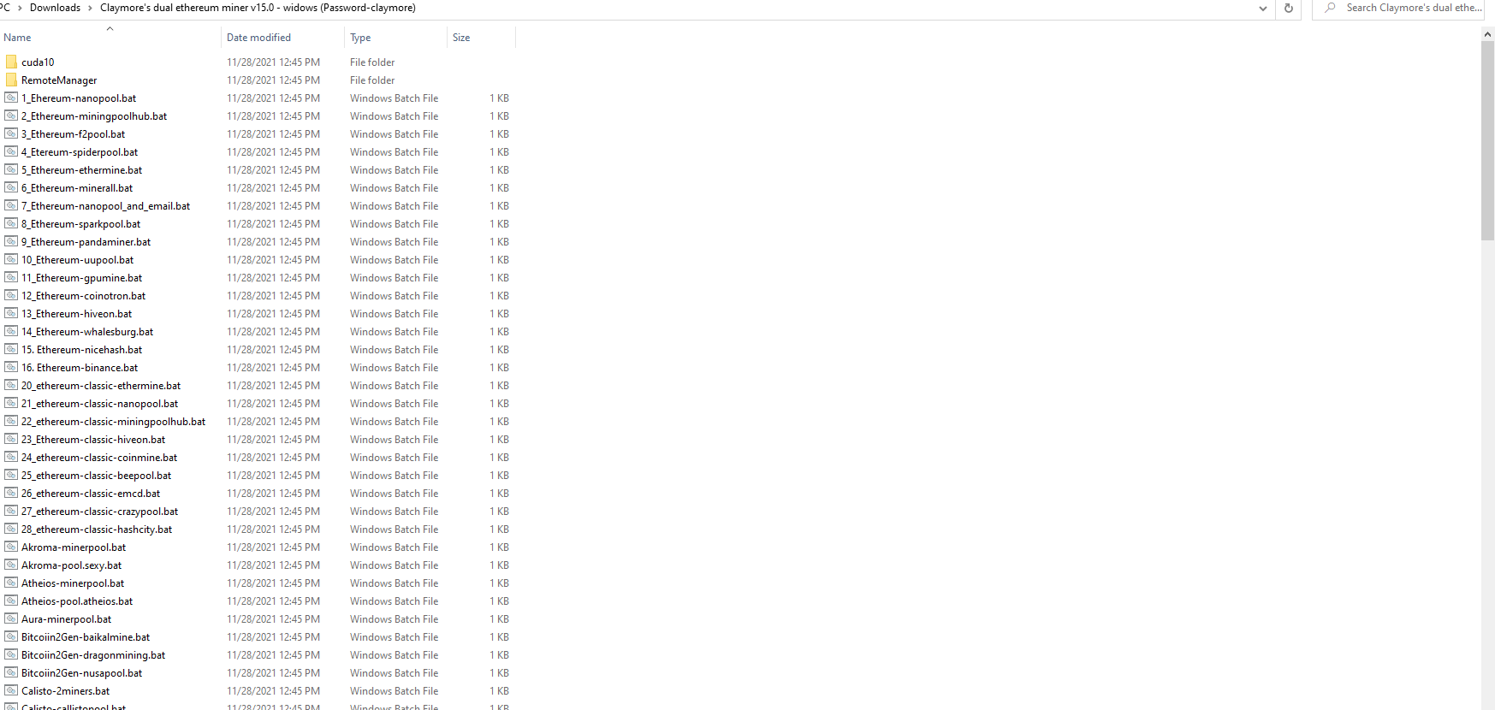Click icon of 7_Ethereum-nanopool_and_email.bat
Viewport: 1495px width, 710px height.
[x=11, y=205]
